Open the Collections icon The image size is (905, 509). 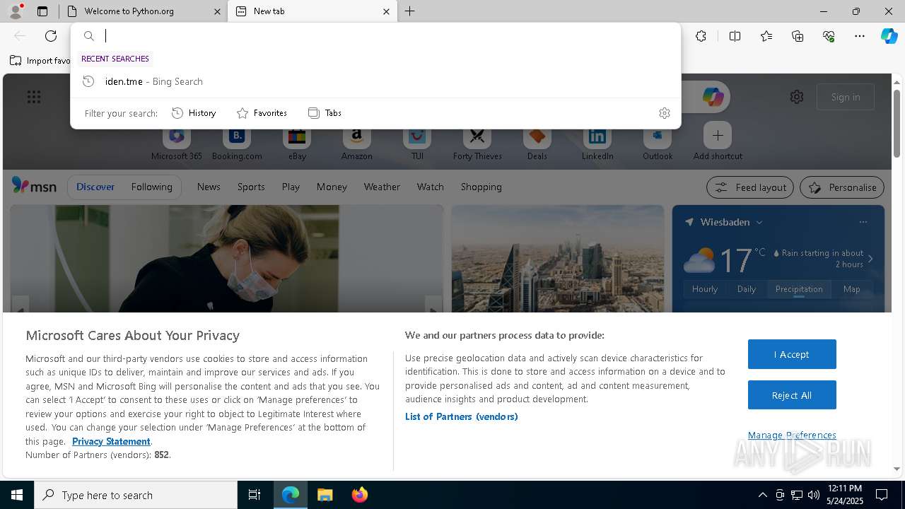point(798,36)
